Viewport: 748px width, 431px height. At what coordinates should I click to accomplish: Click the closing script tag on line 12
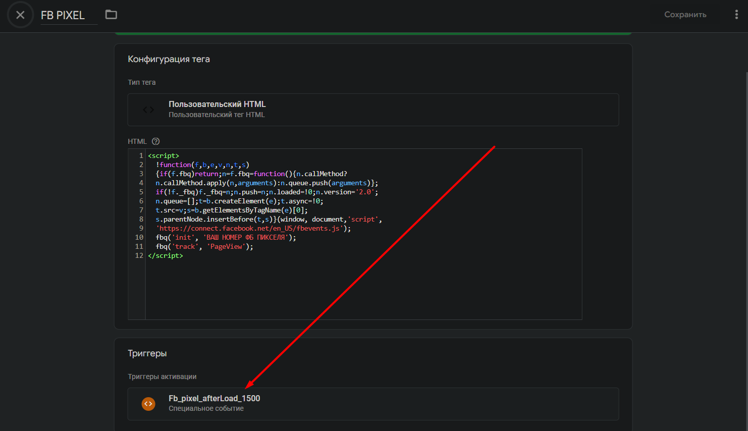(x=166, y=255)
